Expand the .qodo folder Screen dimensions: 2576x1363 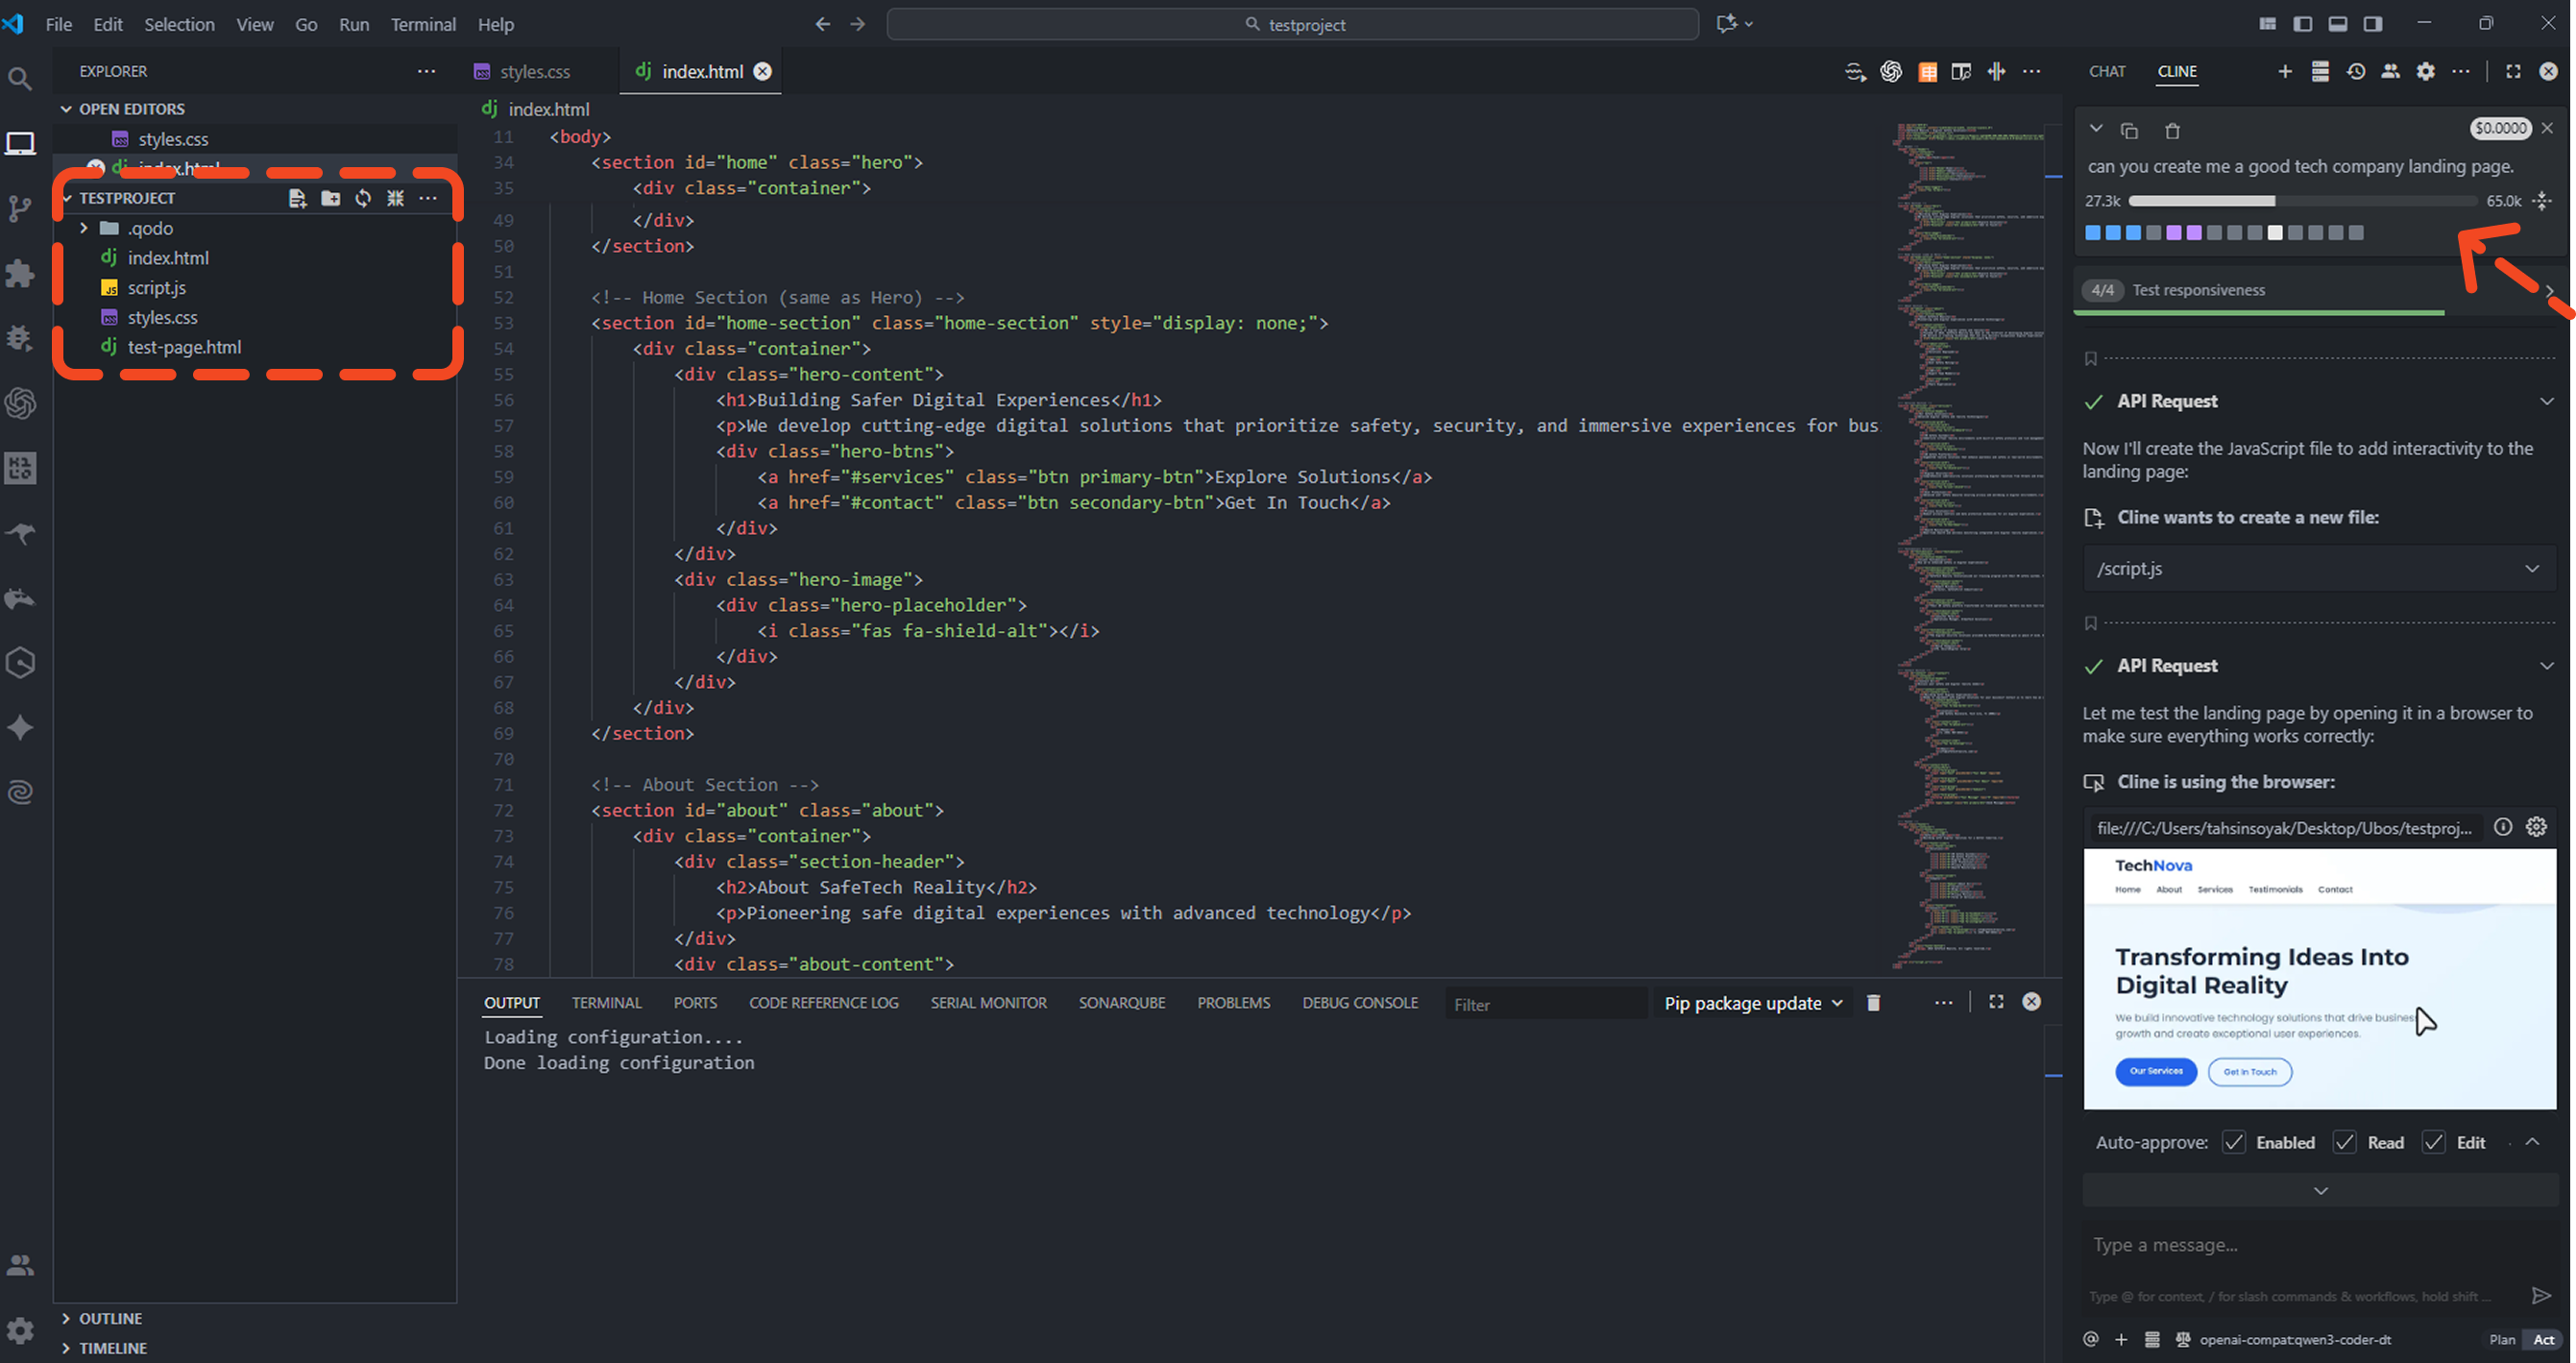pyautogui.click(x=84, y=228)
